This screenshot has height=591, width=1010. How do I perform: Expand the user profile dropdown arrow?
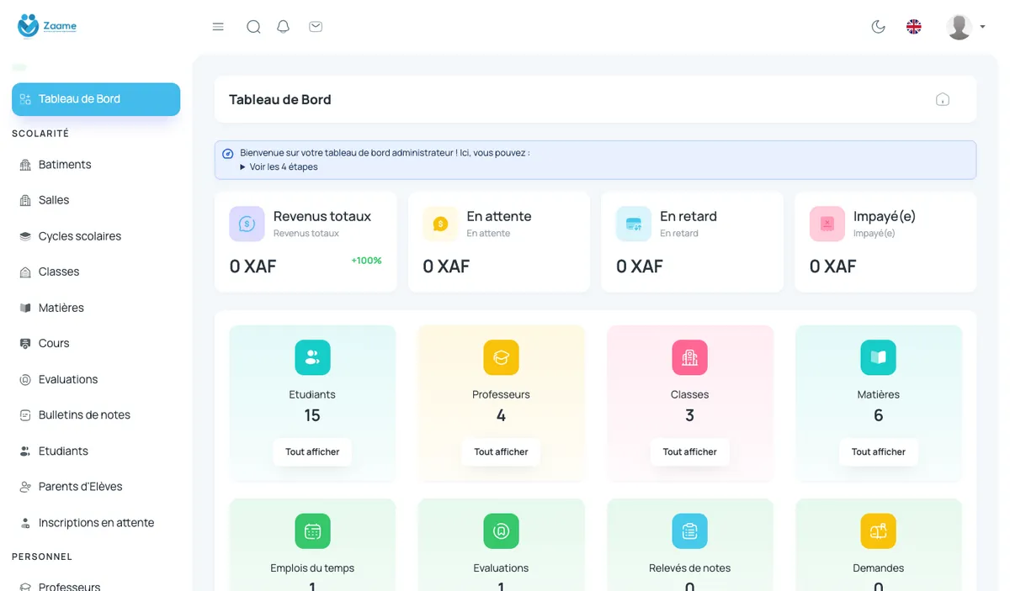[x=982, y=27]
